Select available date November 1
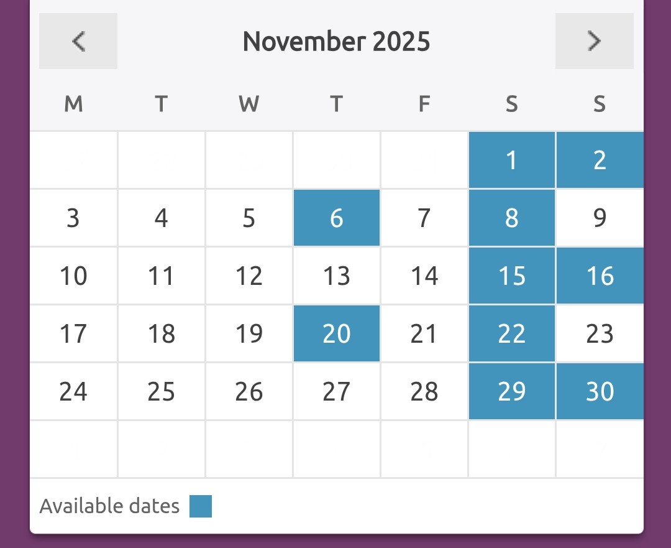 coord(511,160)
